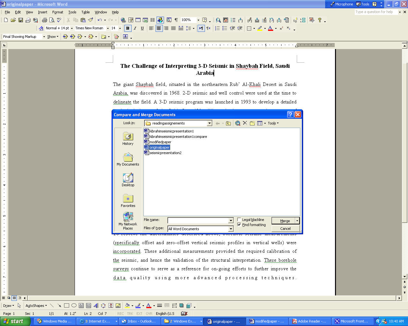The width and height of the screenshot is (408, 326).
Task: Open the Window menu
Action: click(x=101, y=12)
